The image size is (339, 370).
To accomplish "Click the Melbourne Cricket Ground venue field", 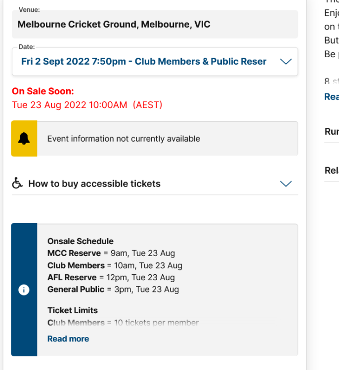I will (x=155, y=24).
